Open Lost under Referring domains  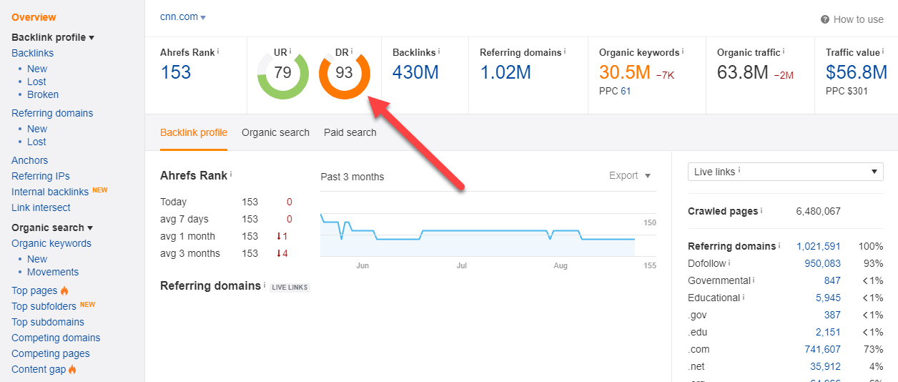coord(36,142)
